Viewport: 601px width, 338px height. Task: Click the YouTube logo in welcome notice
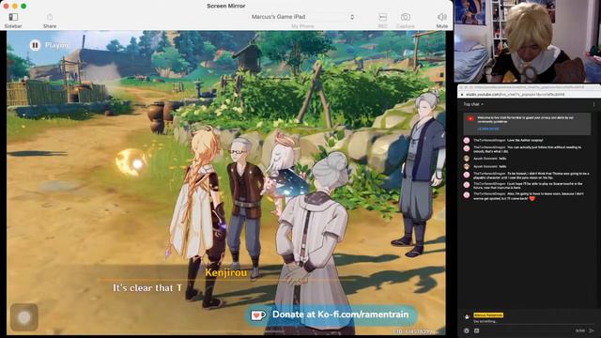[470, 119]
